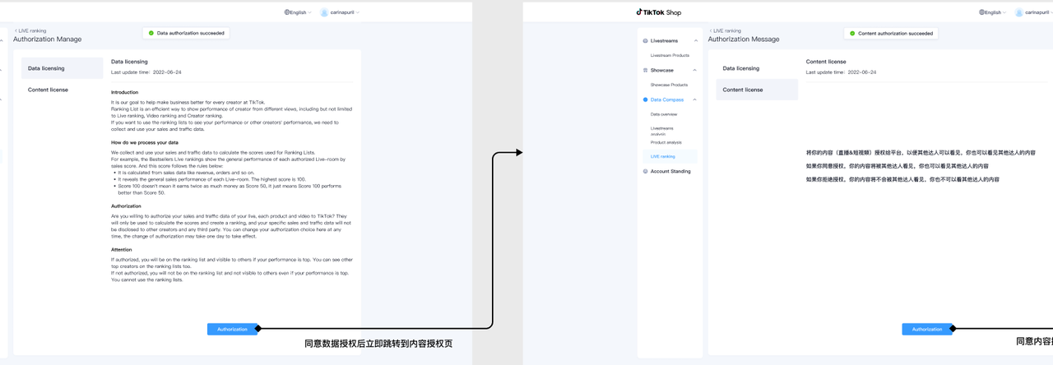The image size is (1053, 365).
Task: Open Livestream Products in the sidebar
Action: (670, 55)
